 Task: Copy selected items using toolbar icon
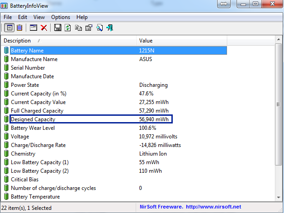[78, 28]
